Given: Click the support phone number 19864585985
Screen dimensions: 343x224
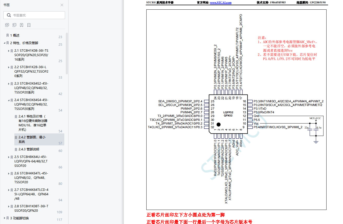Looking at the screenshot, I should [277, 3].
